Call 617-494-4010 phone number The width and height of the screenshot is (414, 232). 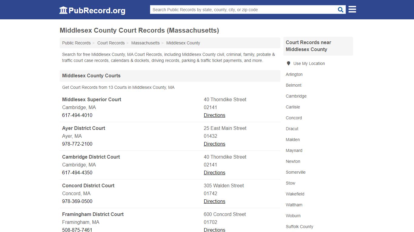(x=77, y=115)
